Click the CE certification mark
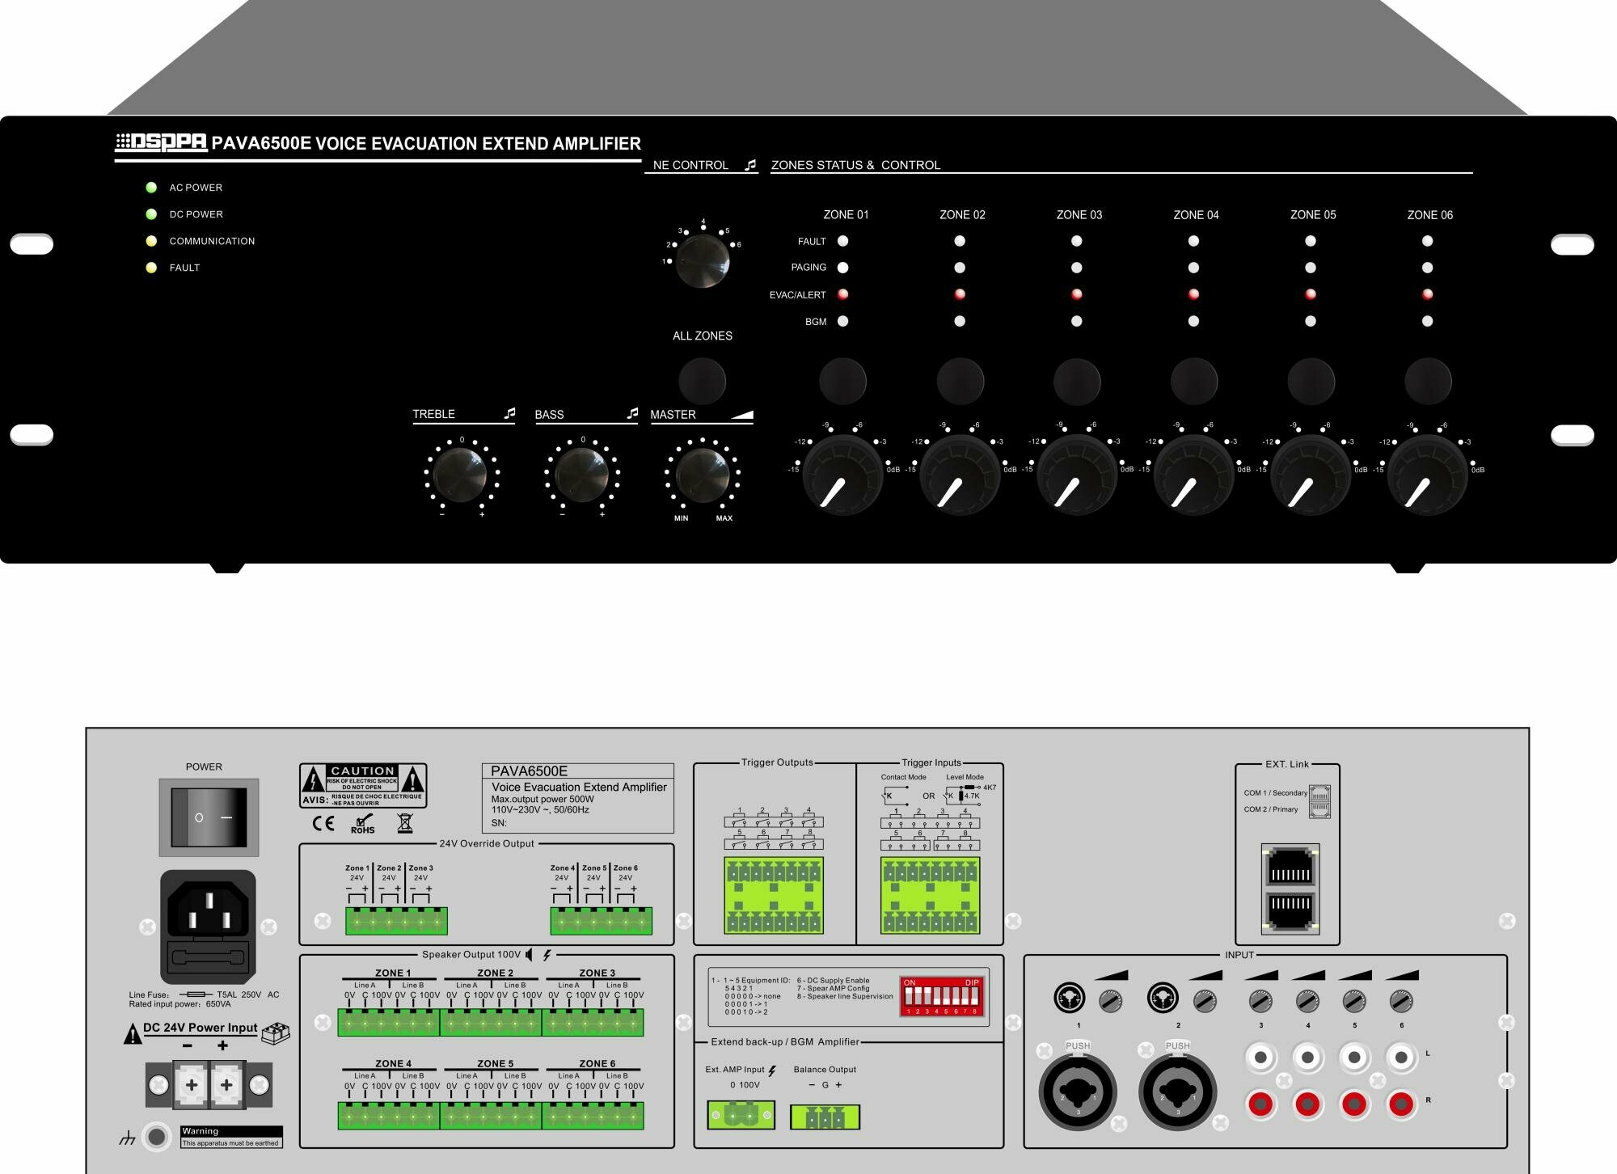 tap(323, 824)
